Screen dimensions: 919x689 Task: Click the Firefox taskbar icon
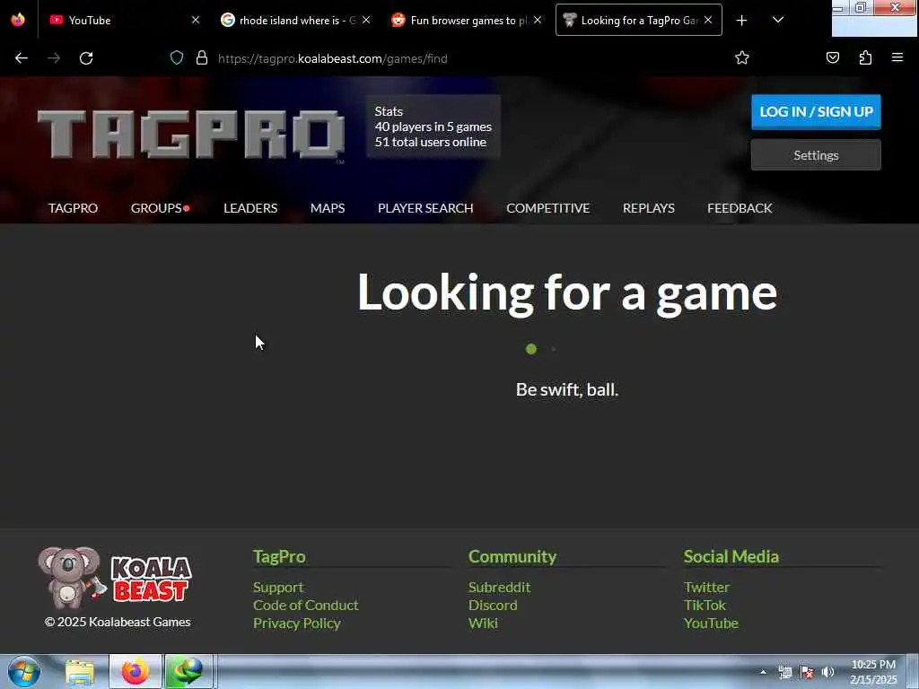coord(136,671)
